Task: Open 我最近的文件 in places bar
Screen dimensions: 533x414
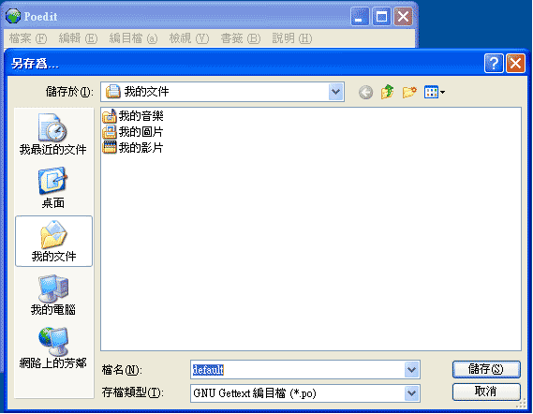Action: pos(53,135)
